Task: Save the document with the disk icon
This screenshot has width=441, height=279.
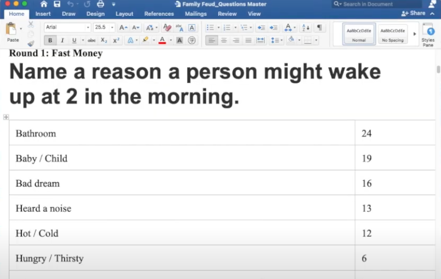Action: point(57,4)
